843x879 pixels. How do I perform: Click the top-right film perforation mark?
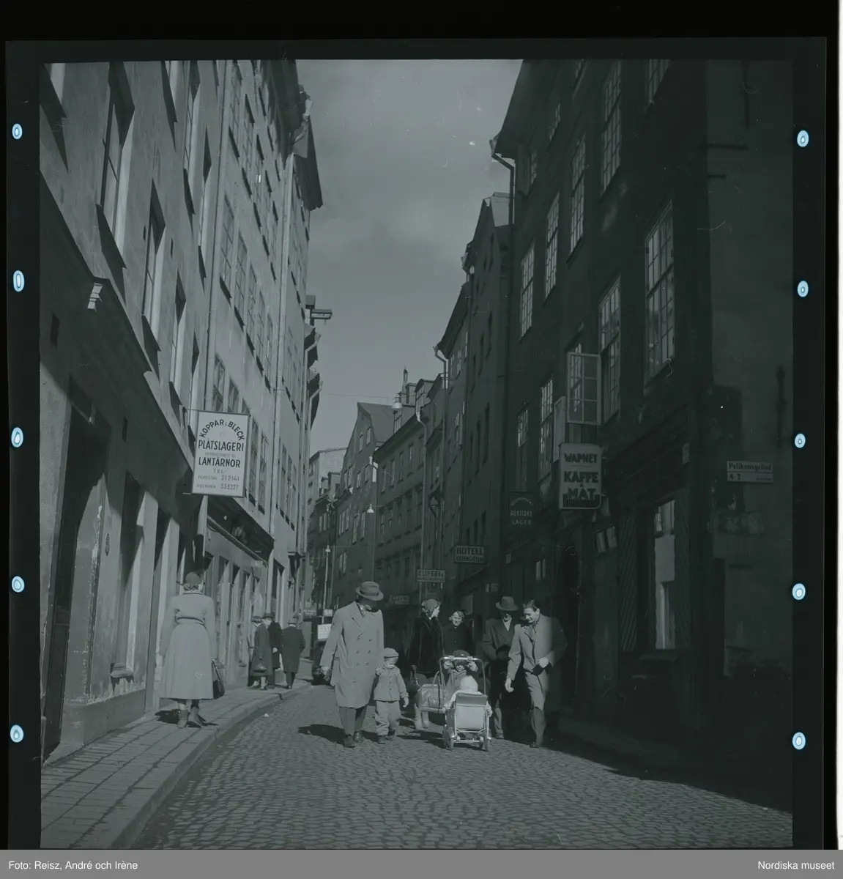[x=802, y=138]
